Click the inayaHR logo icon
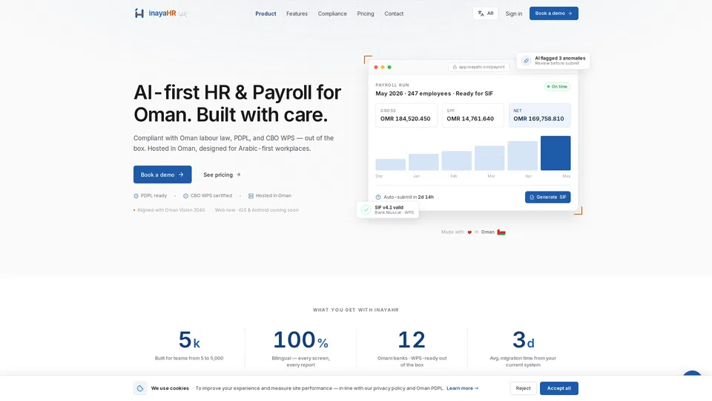The image size is (712, 401). pos(139,13)
